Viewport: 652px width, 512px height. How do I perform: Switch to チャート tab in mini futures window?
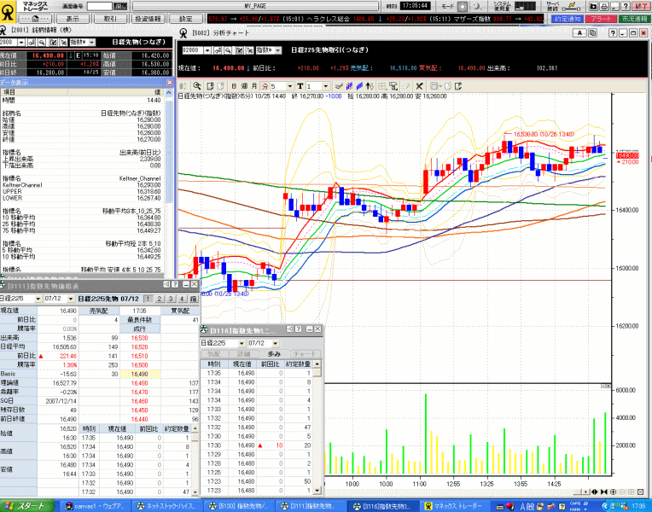point(305,354)
